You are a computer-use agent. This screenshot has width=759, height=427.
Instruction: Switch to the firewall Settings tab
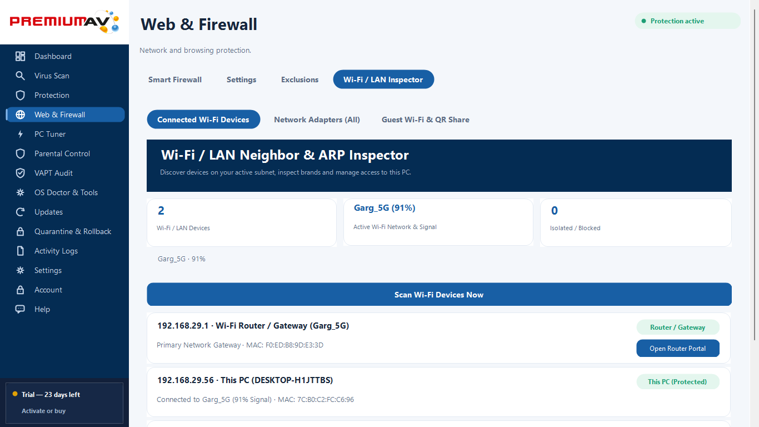click(241, 80)
